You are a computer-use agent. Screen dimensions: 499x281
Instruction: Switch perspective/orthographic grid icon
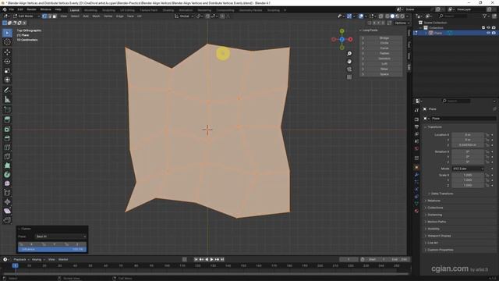point(349,77)
